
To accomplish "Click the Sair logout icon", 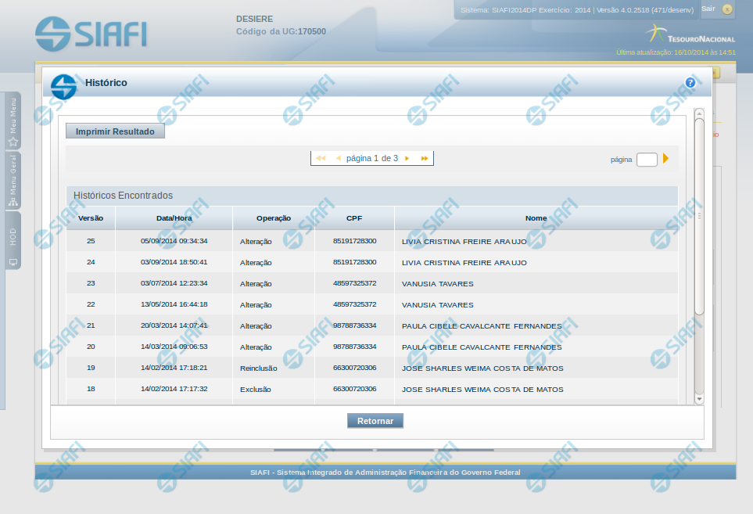I will coord(726,9).
